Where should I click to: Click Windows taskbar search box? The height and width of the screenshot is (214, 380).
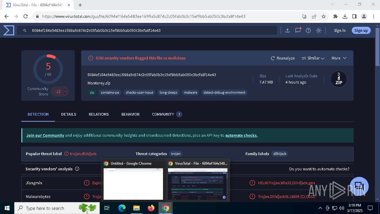[57, 208]
